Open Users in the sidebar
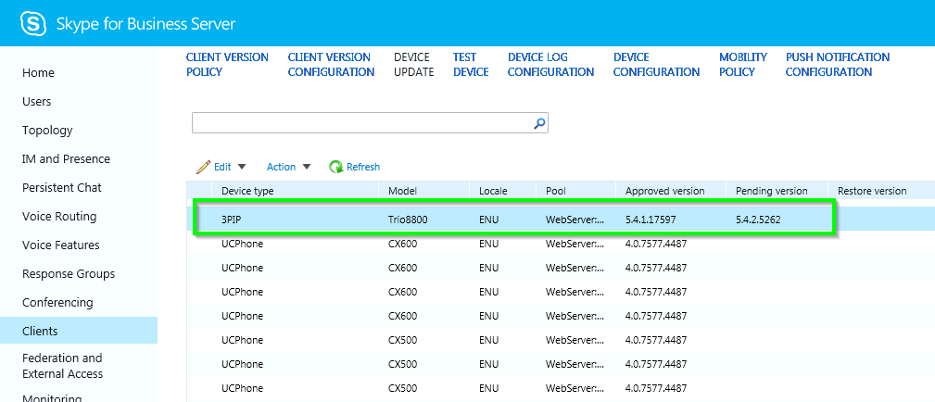Screen dimensions: 935x402 (x=36, y=101)
